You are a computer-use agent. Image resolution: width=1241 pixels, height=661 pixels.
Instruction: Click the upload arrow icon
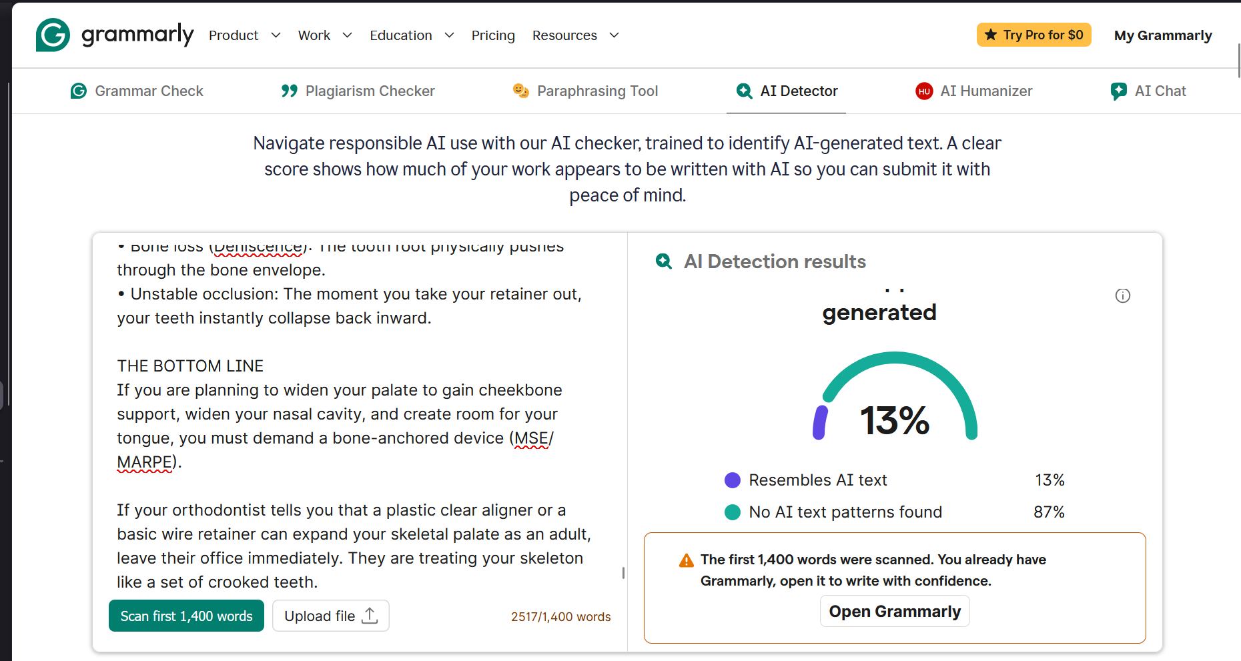click(370, 616)
